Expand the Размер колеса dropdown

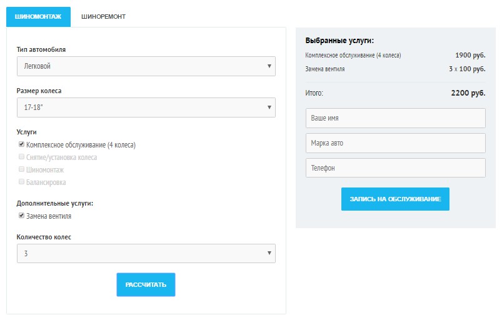point(146,107)
